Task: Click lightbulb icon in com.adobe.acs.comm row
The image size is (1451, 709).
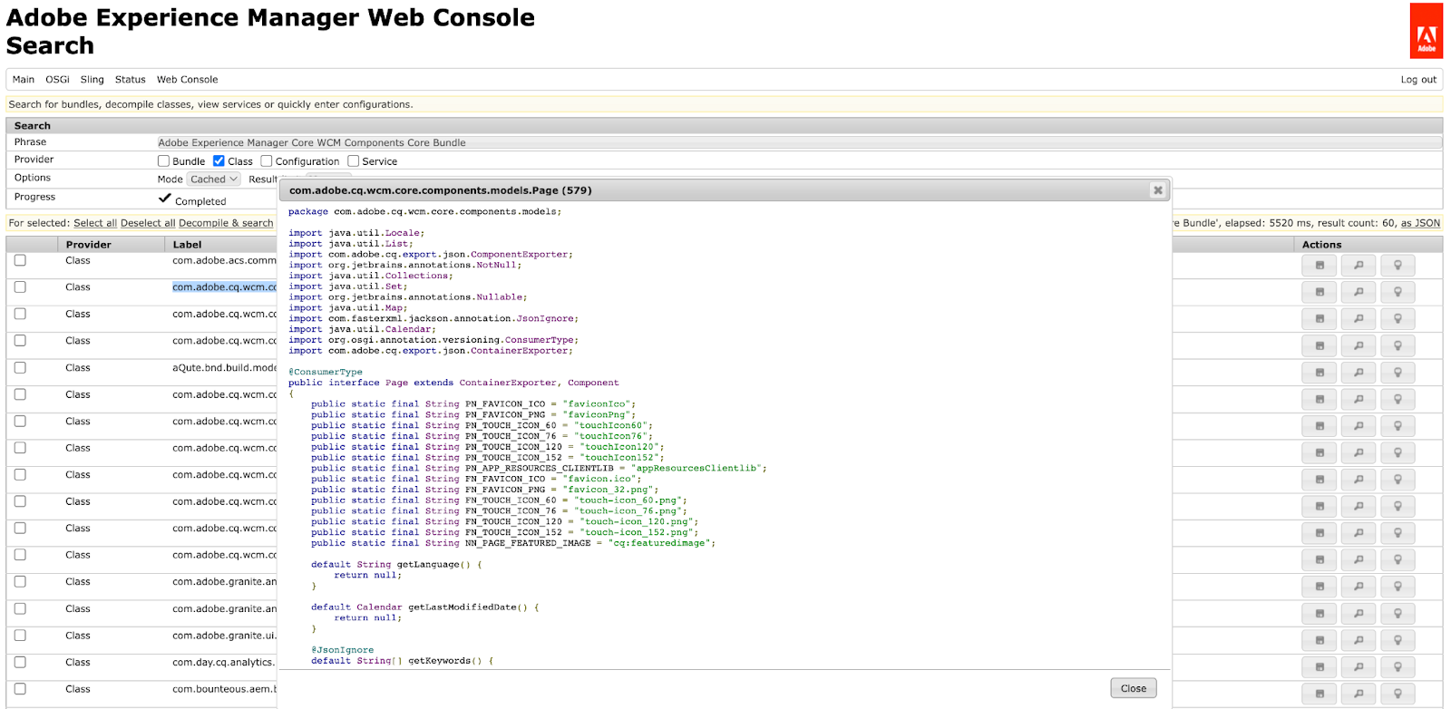Action: tap(1397, 266)
